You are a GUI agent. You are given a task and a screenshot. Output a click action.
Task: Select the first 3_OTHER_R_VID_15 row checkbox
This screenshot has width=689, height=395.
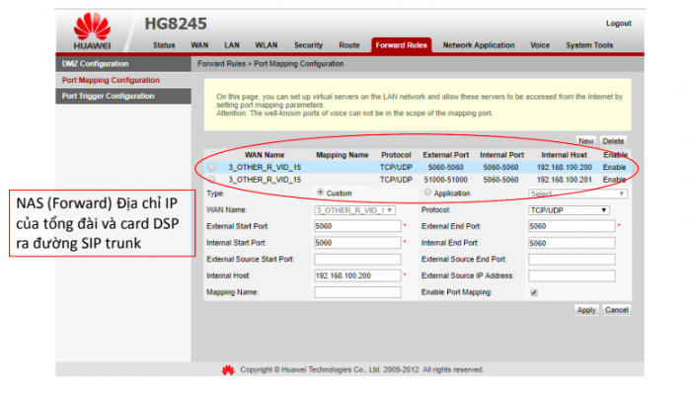[211, 168]
